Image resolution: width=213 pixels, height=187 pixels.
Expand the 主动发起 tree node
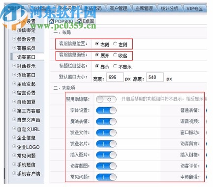tap(14, 83)
